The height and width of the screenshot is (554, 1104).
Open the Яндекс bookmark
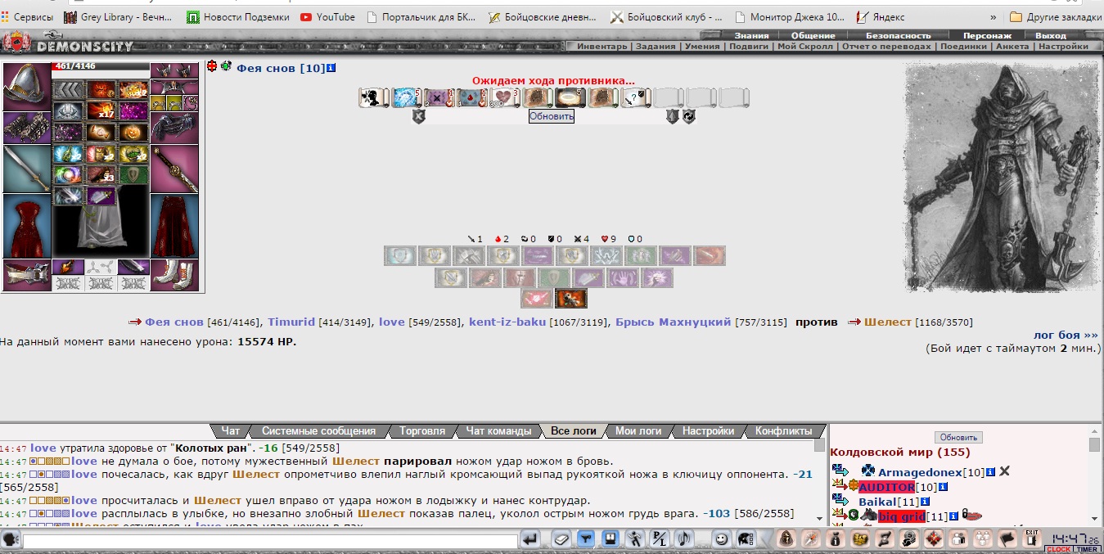(x=880, y=16)
